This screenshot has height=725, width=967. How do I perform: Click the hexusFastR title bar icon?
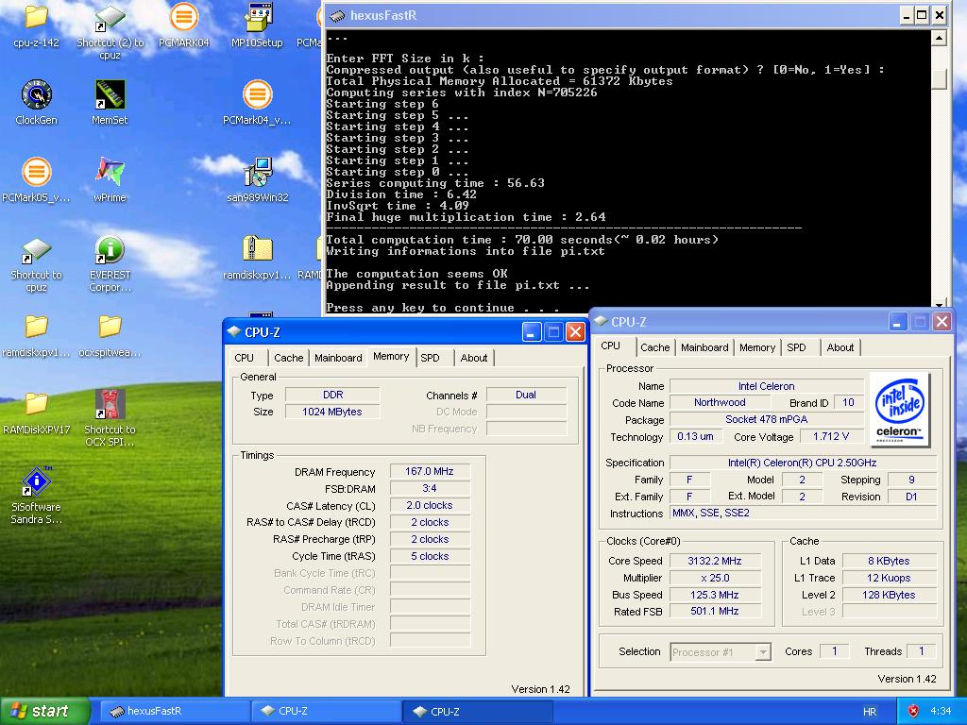337,15
